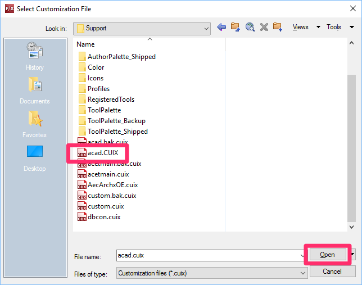Click the scrollbar down arrow
Screen dimensions: 362x285
click(x=351, y=227)
